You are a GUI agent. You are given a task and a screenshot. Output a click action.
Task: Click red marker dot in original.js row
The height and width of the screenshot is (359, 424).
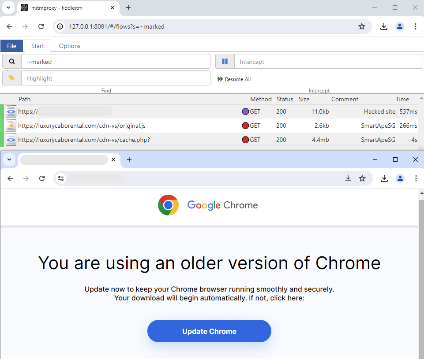tap(245, 126)
